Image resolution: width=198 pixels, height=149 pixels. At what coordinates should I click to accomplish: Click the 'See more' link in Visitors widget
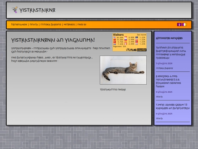pyautogui.click(x=142, y=35)
